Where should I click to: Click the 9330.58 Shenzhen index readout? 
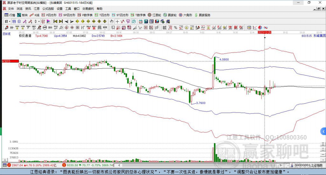click(x=73, y=165)
